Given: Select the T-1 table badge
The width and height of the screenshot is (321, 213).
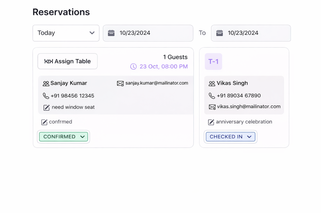Looking at the screenshot, I should [x=213, y=62].
